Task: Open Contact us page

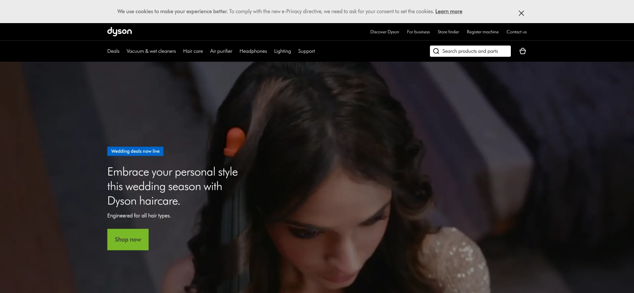Action: (516, 32)
